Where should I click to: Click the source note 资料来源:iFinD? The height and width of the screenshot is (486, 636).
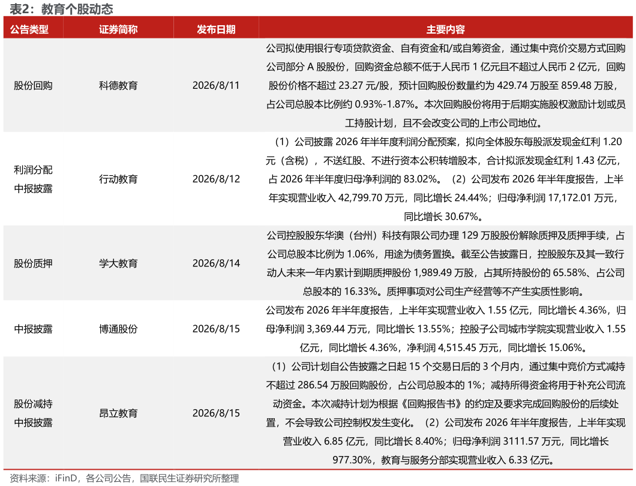coord(124,479)
